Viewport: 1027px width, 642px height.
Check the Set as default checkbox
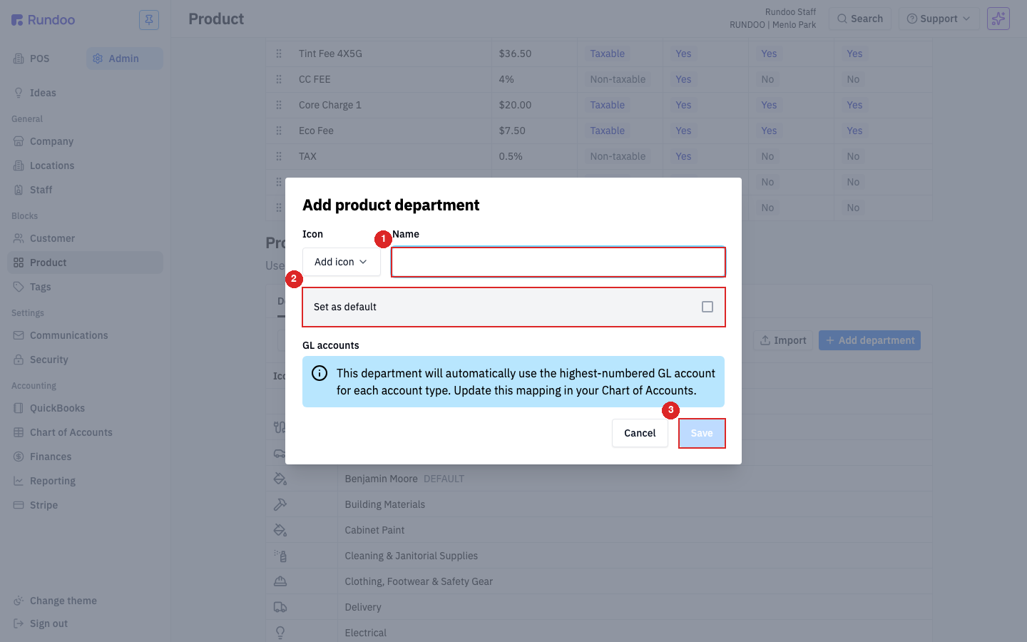click(x=707, y=307)
